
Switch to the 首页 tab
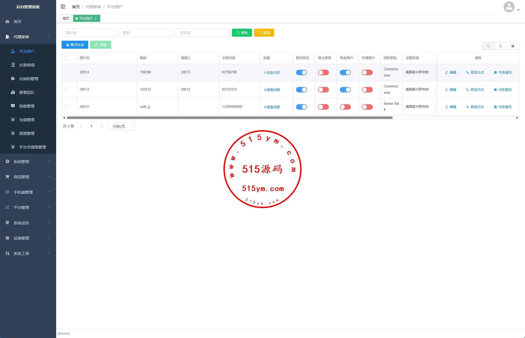click(66, 19)
